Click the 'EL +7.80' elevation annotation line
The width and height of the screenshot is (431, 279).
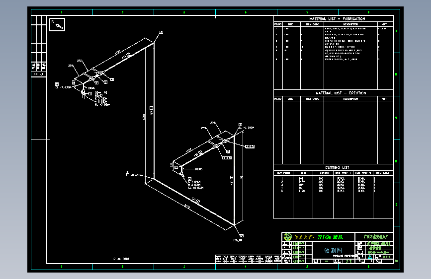(x=102, y=105)
